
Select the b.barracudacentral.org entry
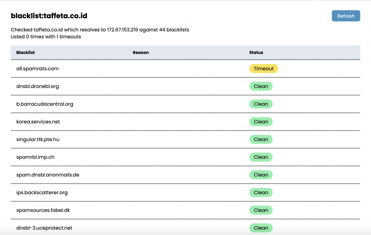click(45, 104)
